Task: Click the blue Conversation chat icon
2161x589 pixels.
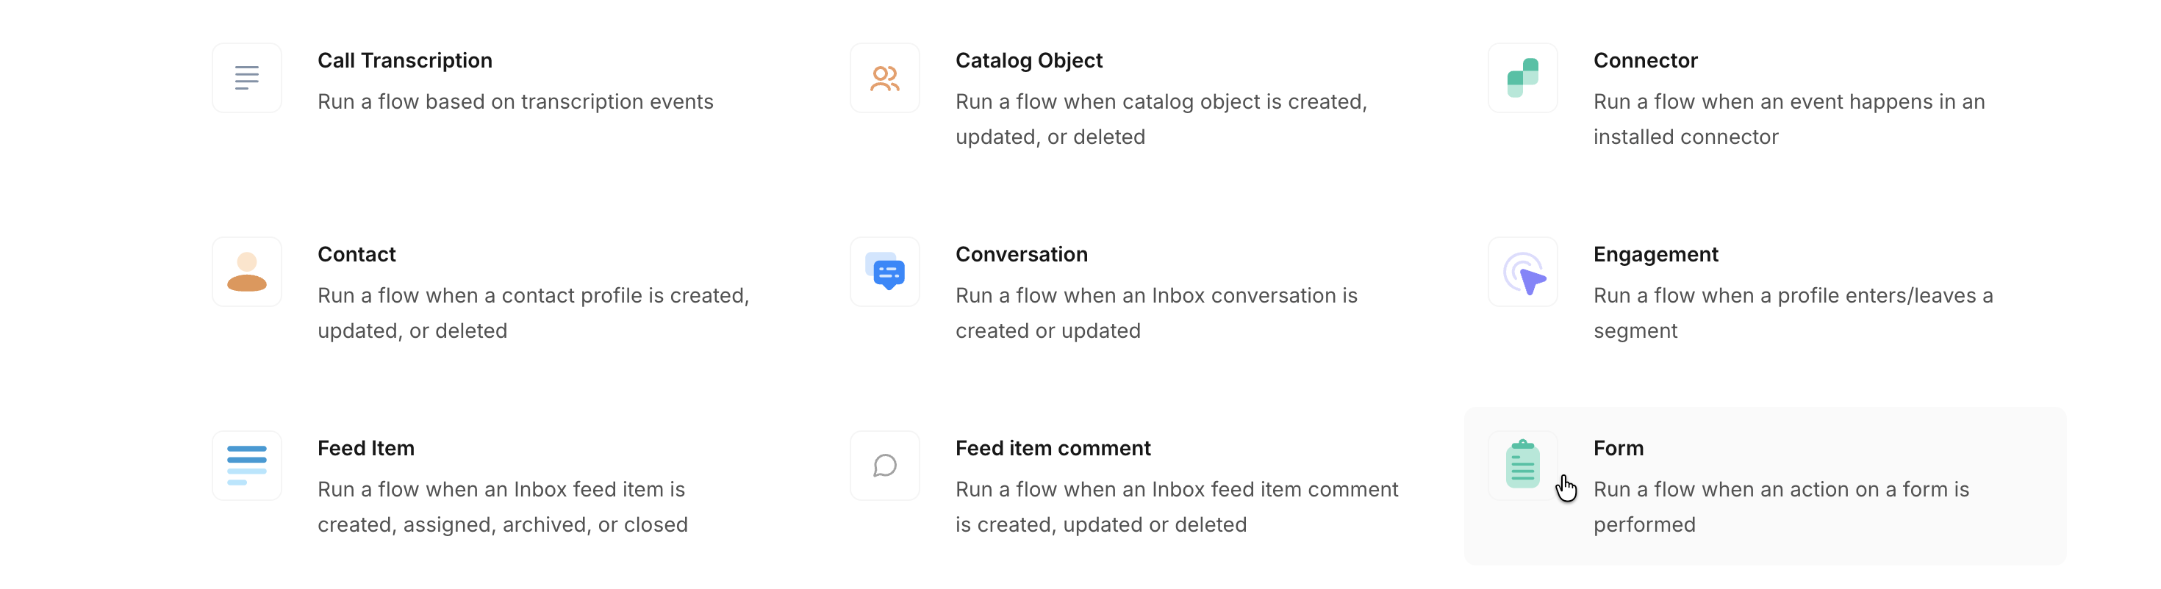Action: (884, 272)
